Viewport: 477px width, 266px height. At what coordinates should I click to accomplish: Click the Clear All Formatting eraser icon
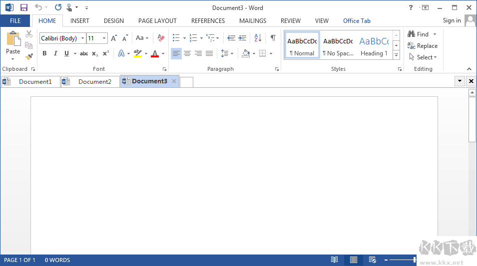click(160, 38)
